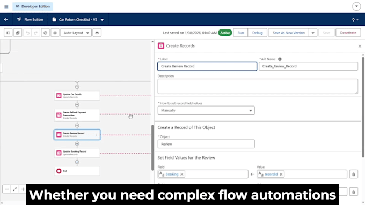Image resolution: width=365 pixels, height=205 pixels.
Task: Click the Object field showing Review
Action: tap(206, 144)
